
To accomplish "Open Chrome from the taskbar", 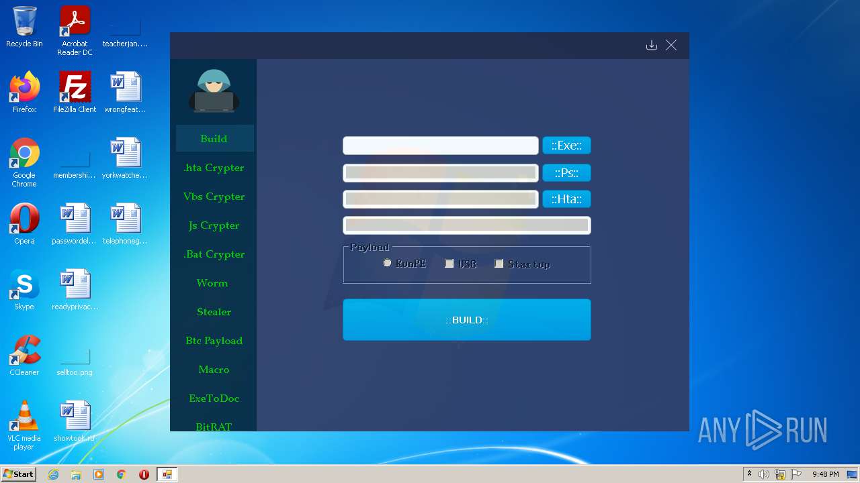I will 122,474.
